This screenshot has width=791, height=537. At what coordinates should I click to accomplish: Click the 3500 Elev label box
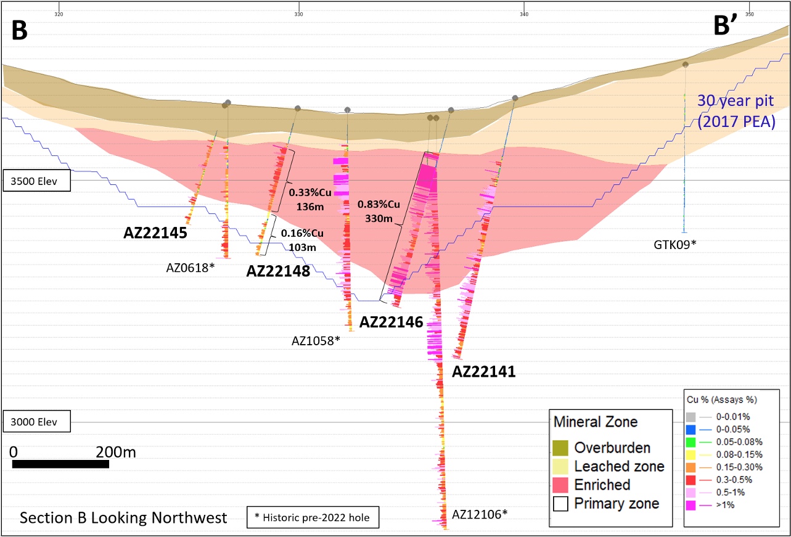36,181
